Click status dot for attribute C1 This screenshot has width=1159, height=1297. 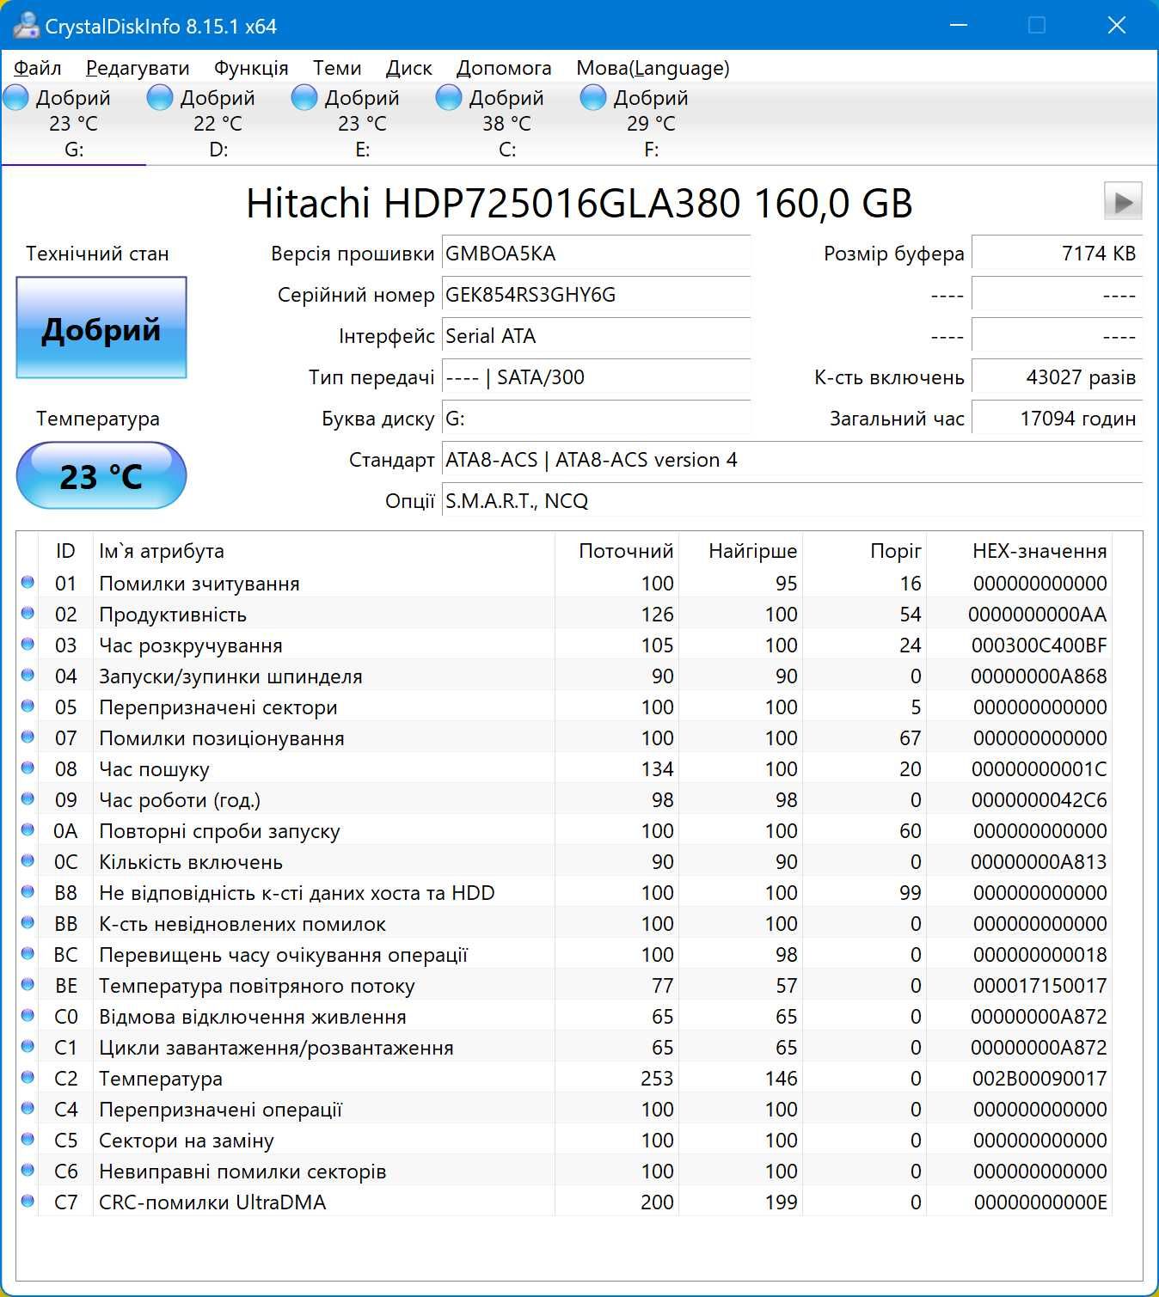[x=28, y=1046]
